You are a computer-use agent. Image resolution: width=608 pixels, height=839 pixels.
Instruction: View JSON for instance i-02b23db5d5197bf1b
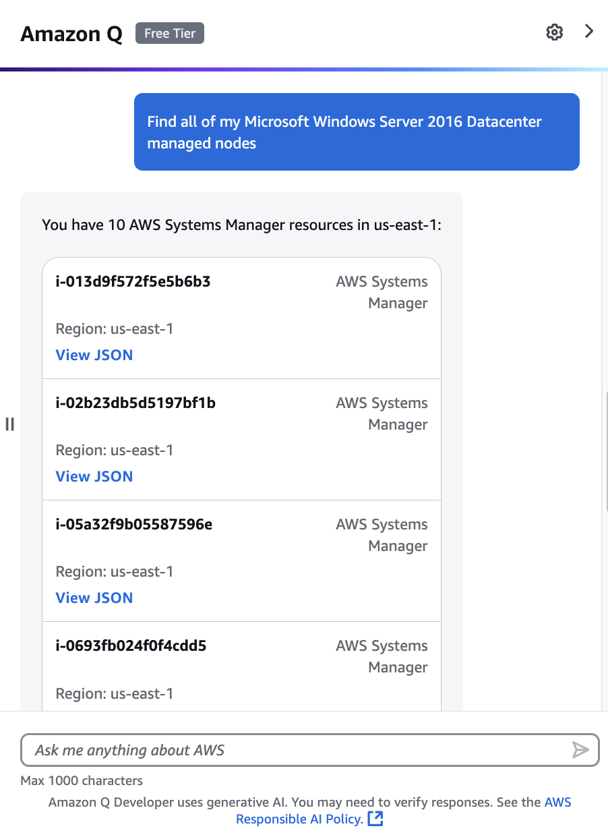[x=94, y=476]
